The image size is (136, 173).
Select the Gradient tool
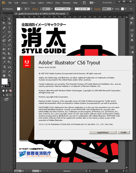[x=9, y=58]
